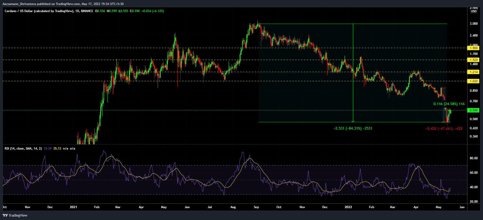Select the 1.520 horizontal line price label
The image size is (483, 220).
474,60
